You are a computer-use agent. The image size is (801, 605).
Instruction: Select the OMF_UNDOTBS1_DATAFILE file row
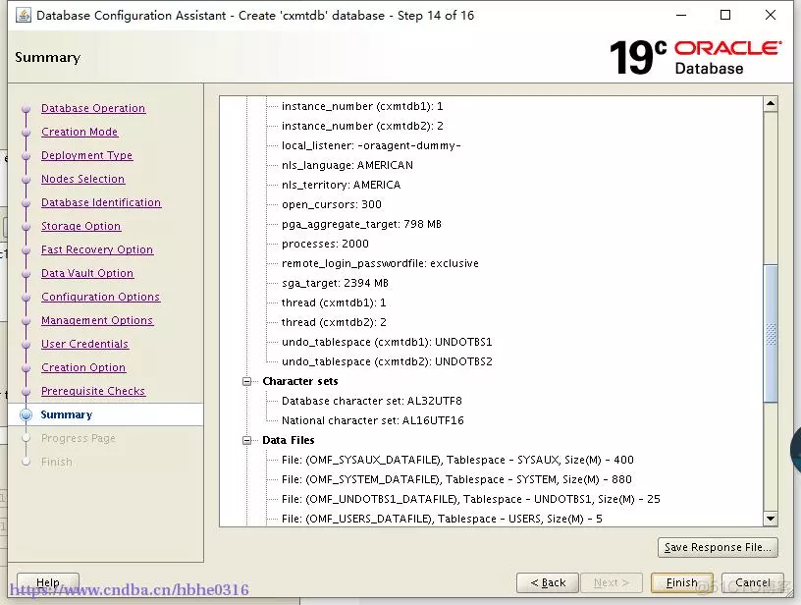coord(470,499)
